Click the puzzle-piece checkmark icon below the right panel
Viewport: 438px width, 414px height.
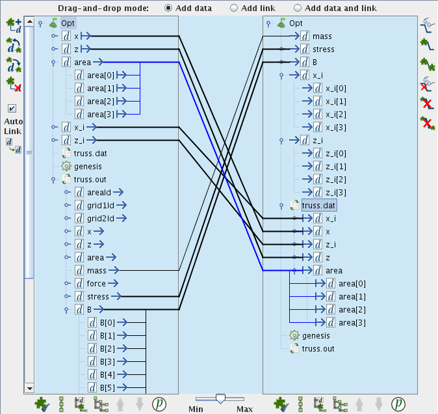pyautogui.click(x=281, y=404)
